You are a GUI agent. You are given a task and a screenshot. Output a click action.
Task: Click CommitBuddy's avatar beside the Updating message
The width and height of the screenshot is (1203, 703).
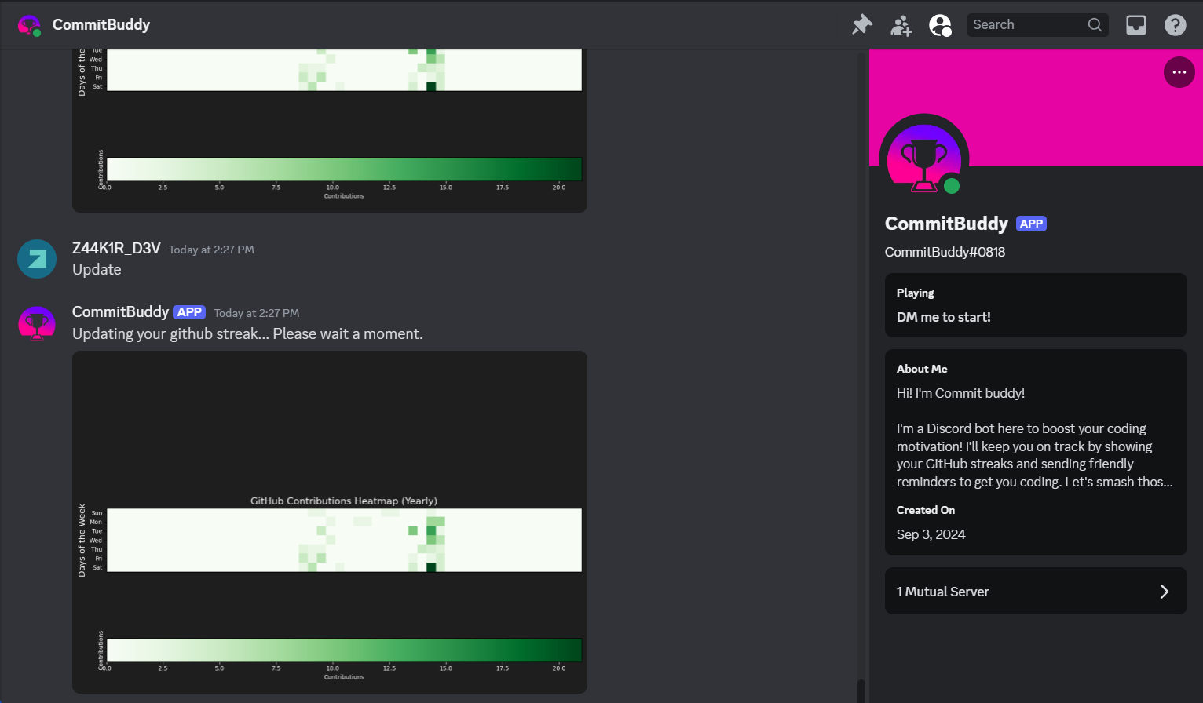point(37,322)
